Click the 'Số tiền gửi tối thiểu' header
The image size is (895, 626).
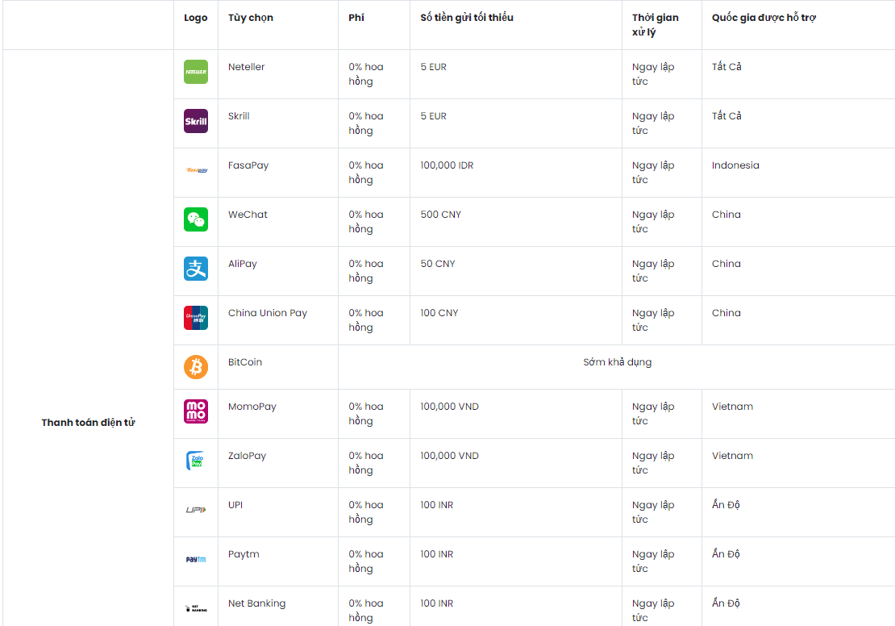pyautogui.click(x=467, y=18)
